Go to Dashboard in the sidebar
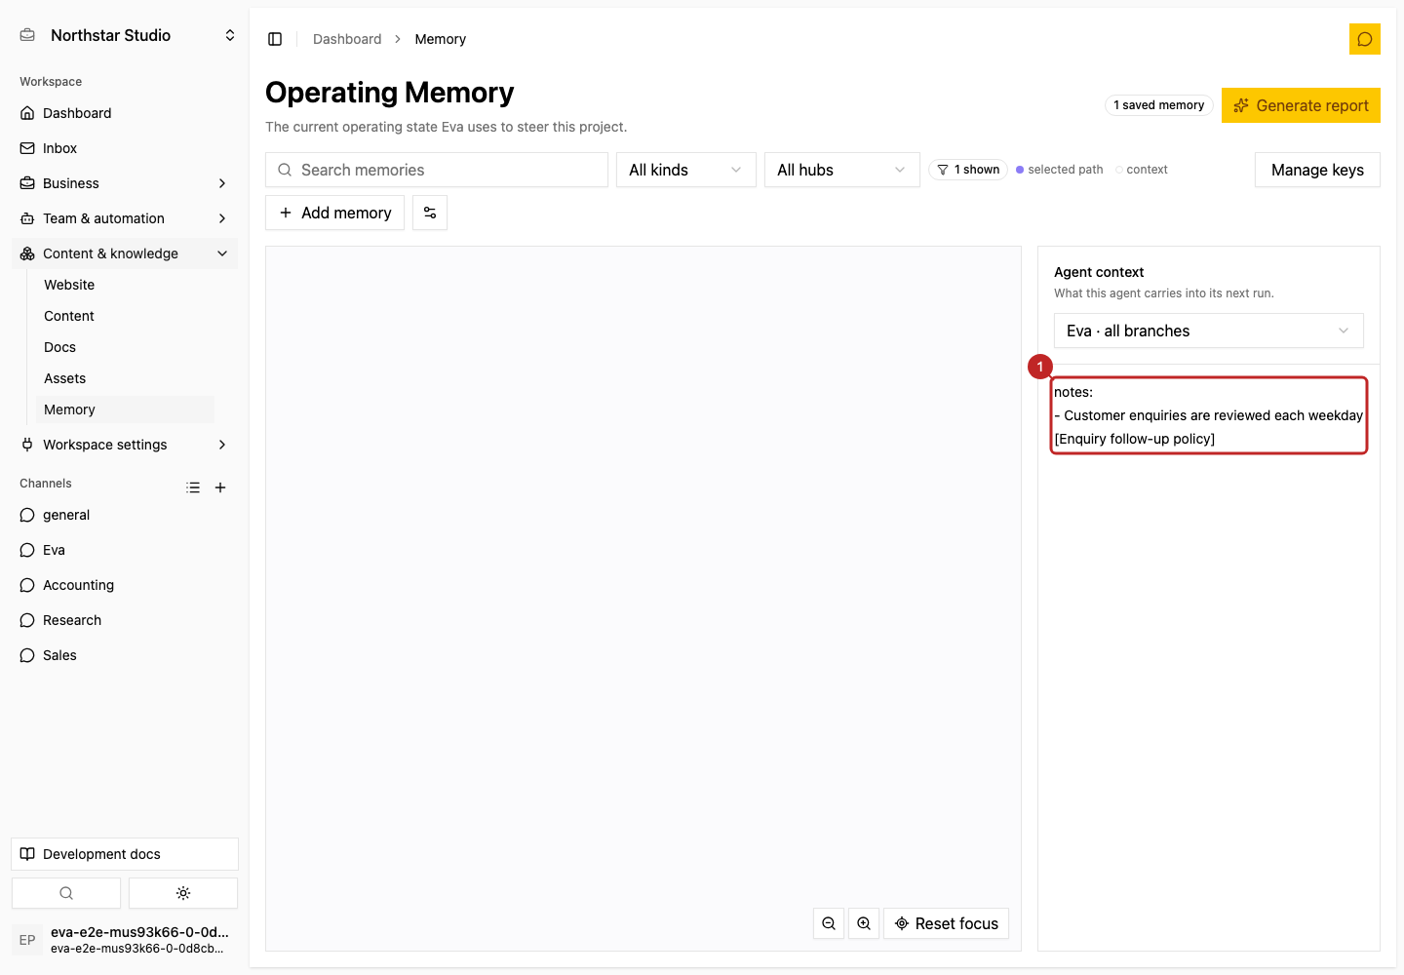The height and width of the screenshot is (975, 1404). pos(125,113)
